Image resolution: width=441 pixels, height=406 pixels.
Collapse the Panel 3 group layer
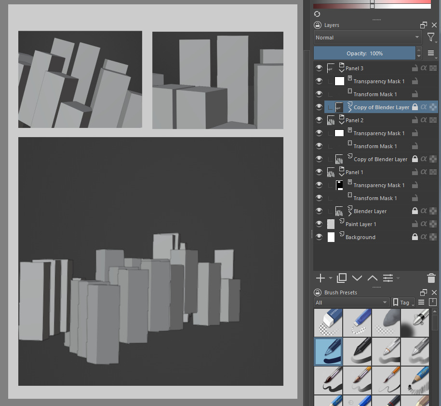(x=341, y=71)
